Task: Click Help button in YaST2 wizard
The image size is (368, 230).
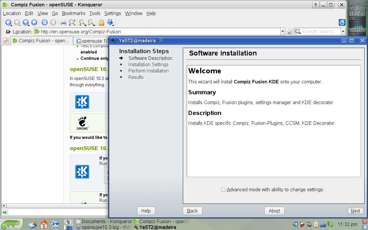Action: (x=146, y=211)
